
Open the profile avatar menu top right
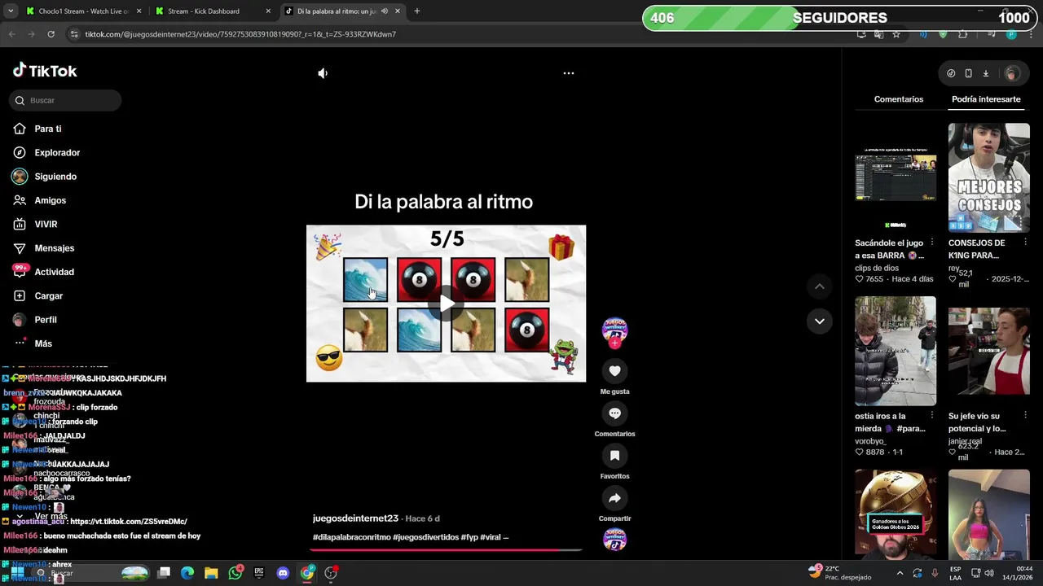click(1011, 73)
